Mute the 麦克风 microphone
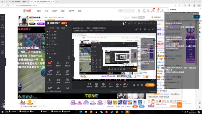The image size is (202, 114). [117, 84]
